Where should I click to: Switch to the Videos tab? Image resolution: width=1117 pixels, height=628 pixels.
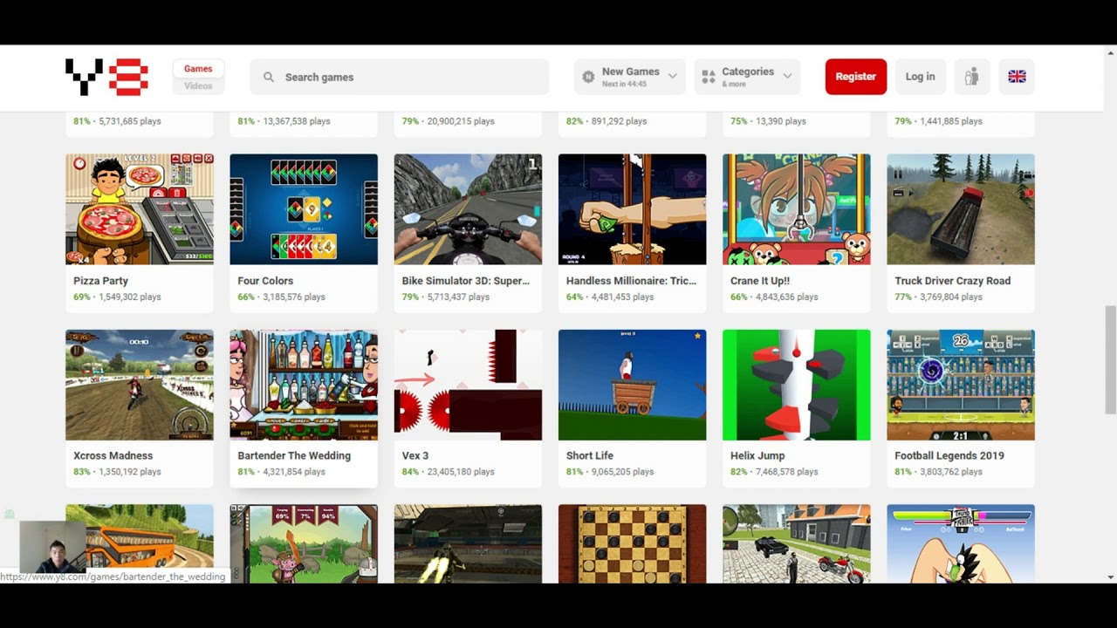(x=198, y=85)
